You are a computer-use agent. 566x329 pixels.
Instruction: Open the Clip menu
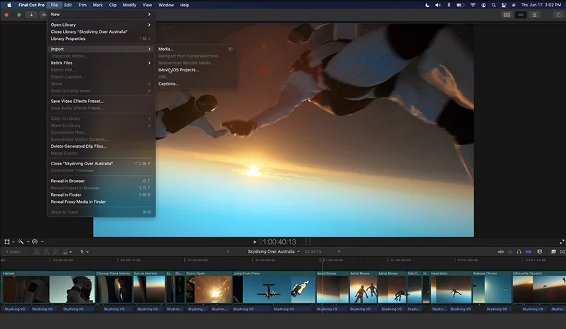coord(113,5)
